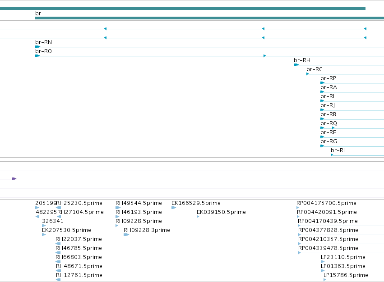Click the br-RH transcript label
This screenshot has width=384, height=282.
point(302,60)
